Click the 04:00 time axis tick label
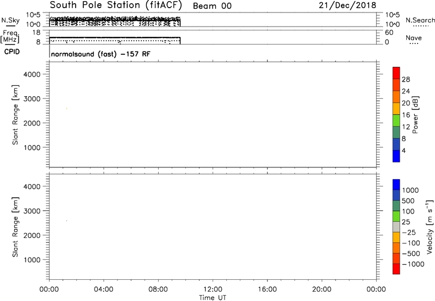 (x=103, y=290)
